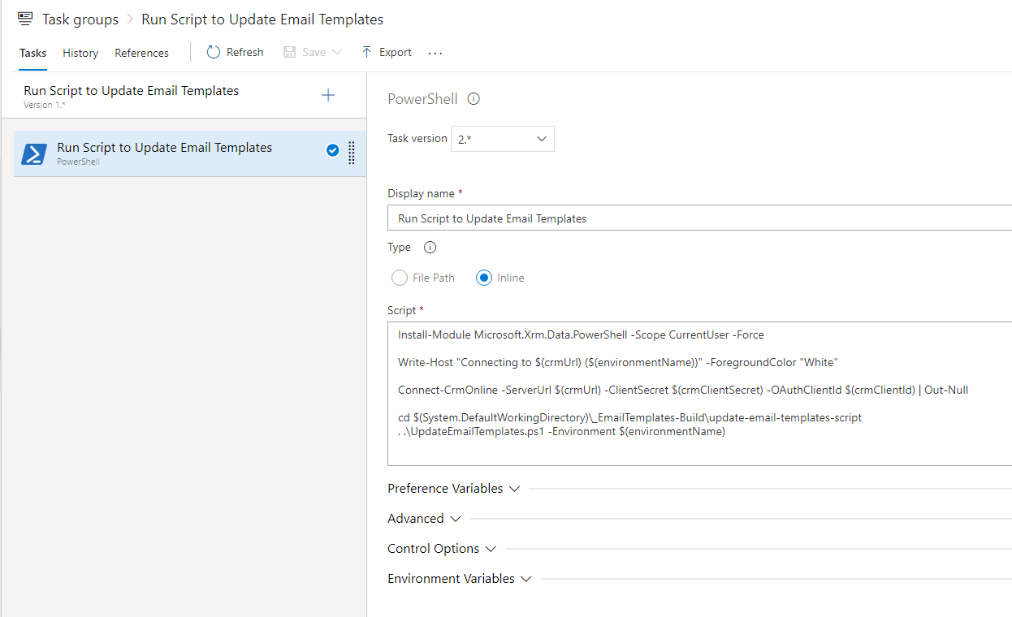
Task: Click the Display name input field
Action: [698, 218]
